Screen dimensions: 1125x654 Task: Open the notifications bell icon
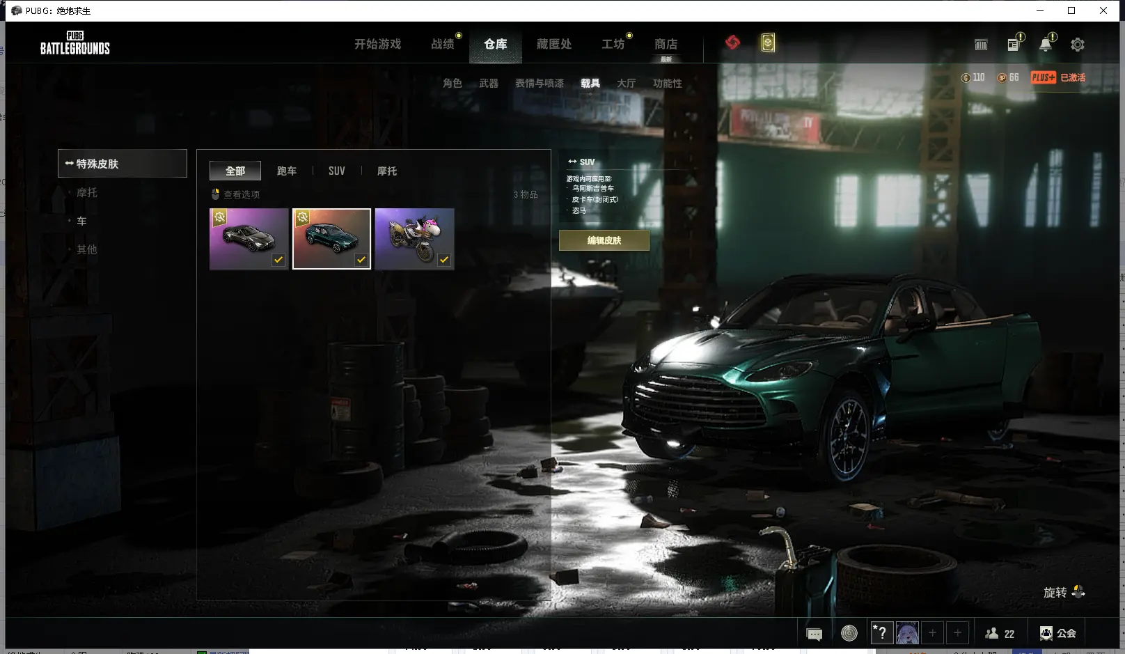click(1045, 45)
